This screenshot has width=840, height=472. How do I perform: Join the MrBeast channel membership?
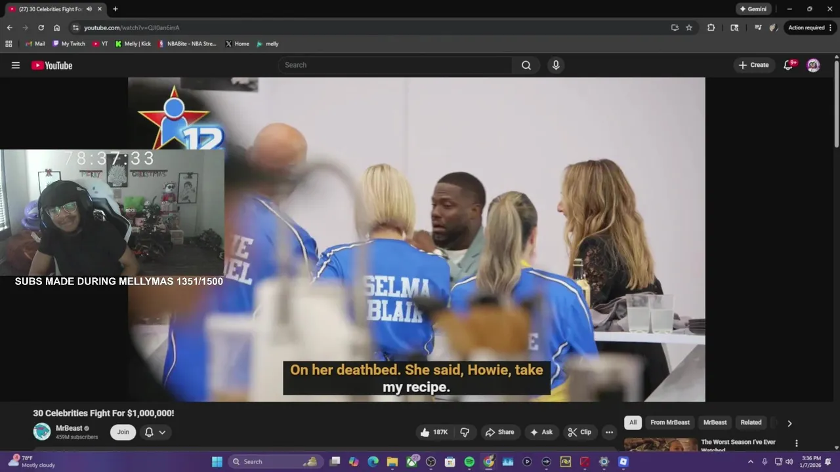coord(123,432)
